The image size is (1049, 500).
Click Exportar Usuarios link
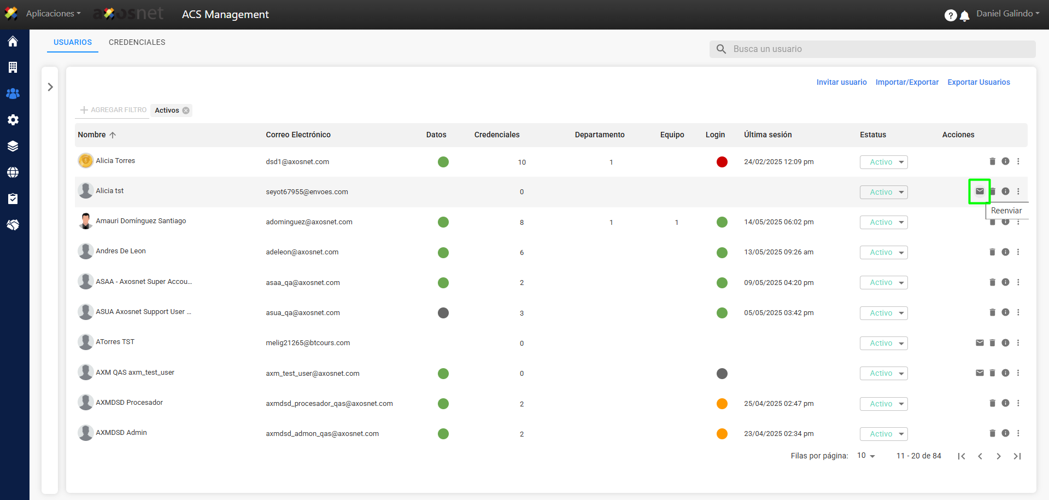(978, 82)
